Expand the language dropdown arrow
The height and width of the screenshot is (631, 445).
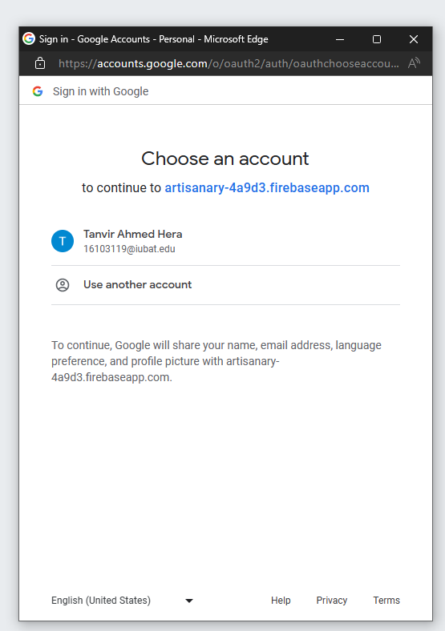coord(189,601)
